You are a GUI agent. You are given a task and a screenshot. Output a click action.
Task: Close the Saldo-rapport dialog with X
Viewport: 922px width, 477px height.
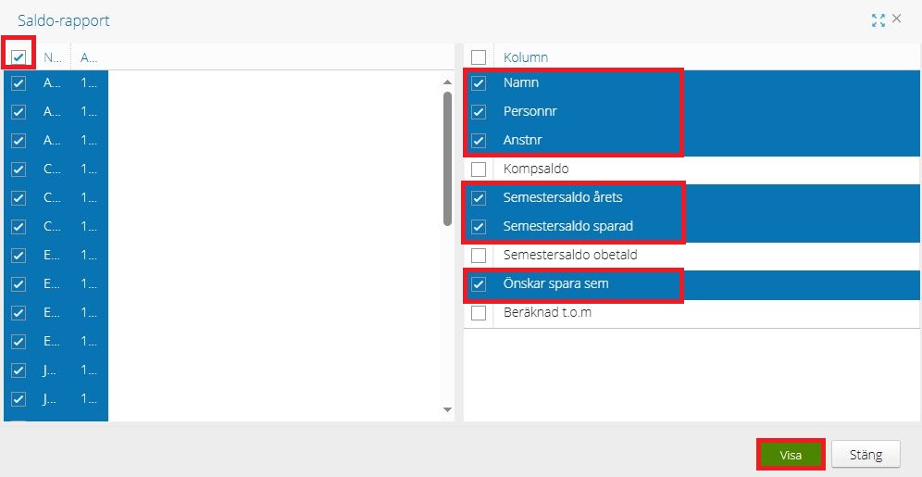tap(897, 19)
